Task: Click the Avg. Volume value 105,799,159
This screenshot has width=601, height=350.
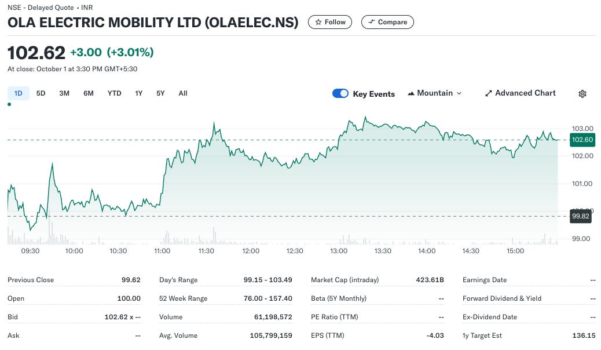Action: (271, 336)
